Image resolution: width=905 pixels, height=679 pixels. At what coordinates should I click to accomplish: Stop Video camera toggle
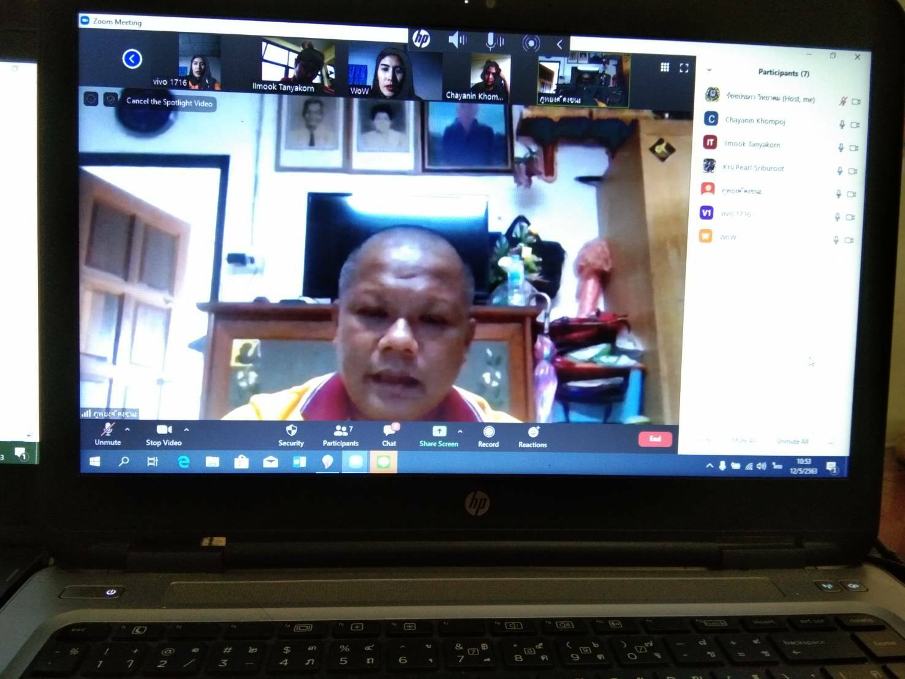click(x=164, y=434)
